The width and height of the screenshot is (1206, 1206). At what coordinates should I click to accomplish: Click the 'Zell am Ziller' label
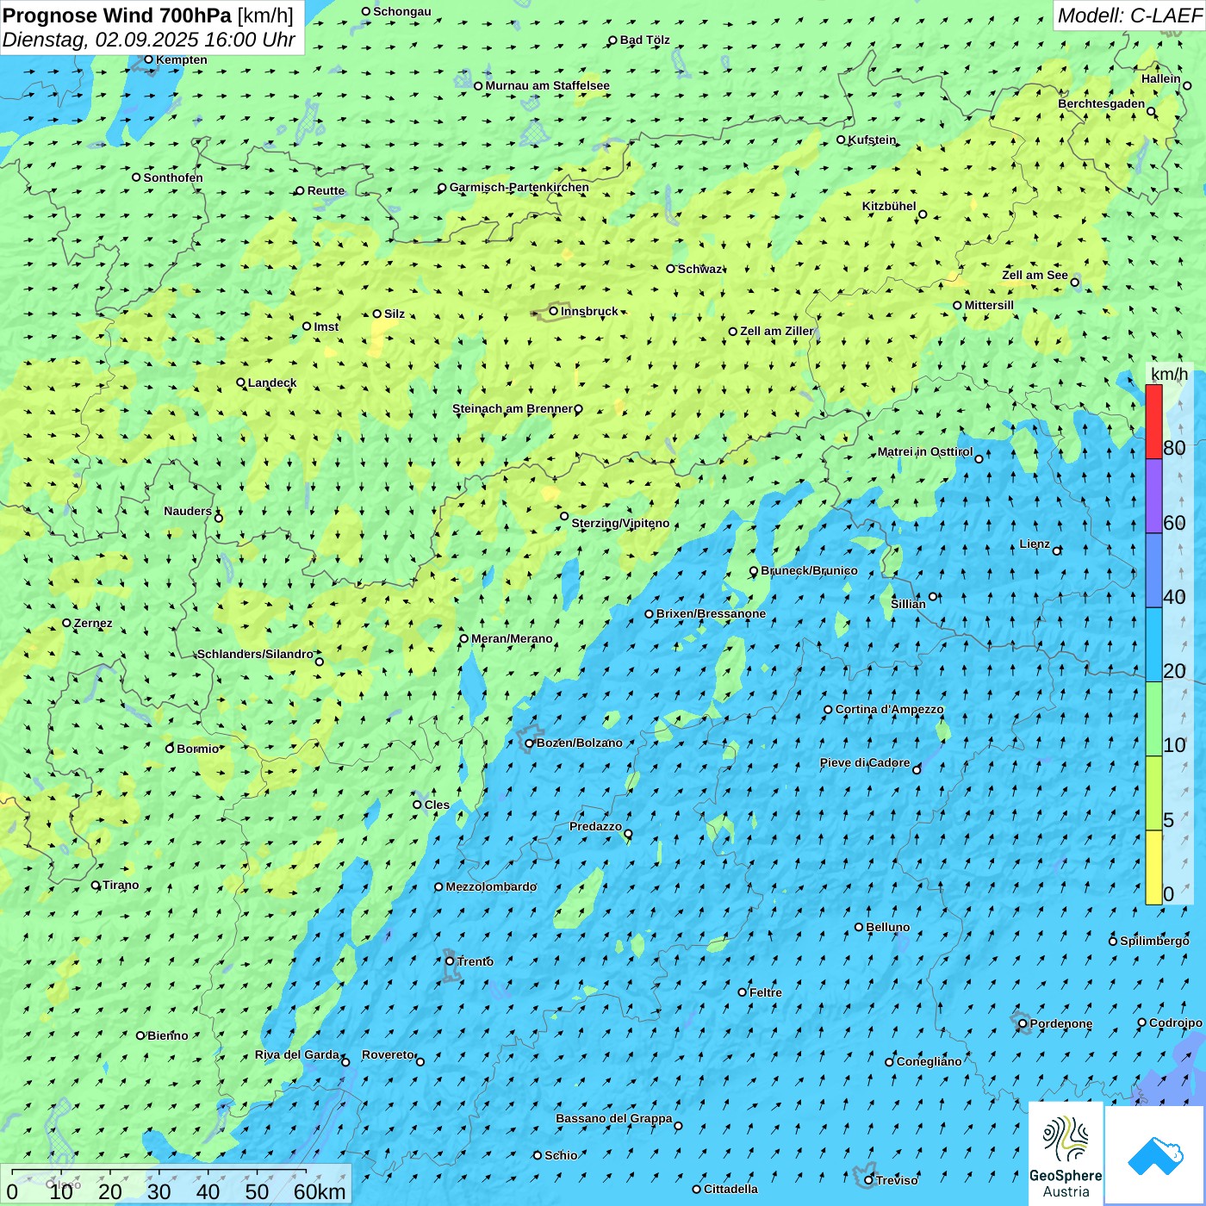click(777, 331)
